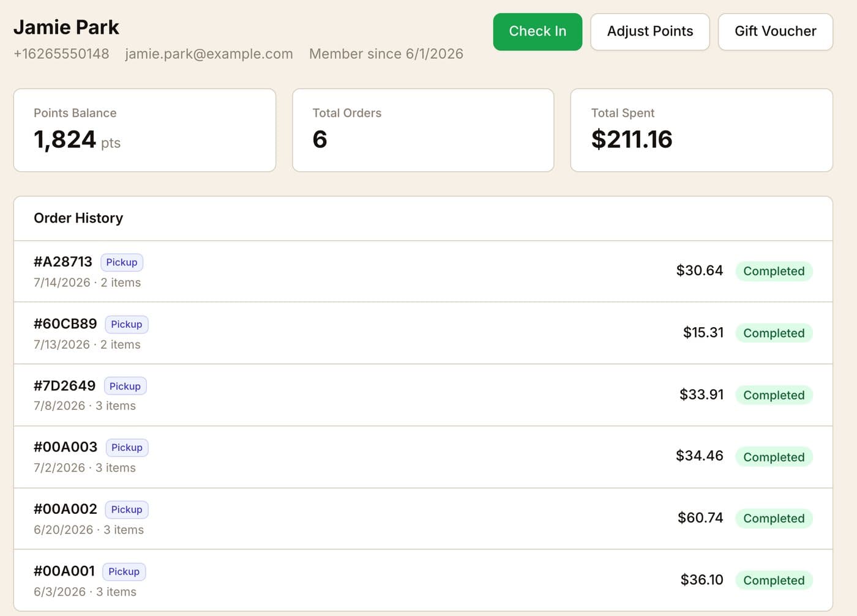Click the $36.10 order amount
857x616 pixels.
point(702,579)
